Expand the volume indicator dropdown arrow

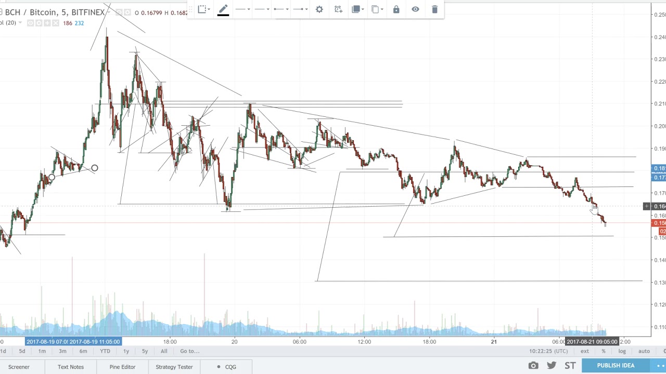tap(20, 23)
